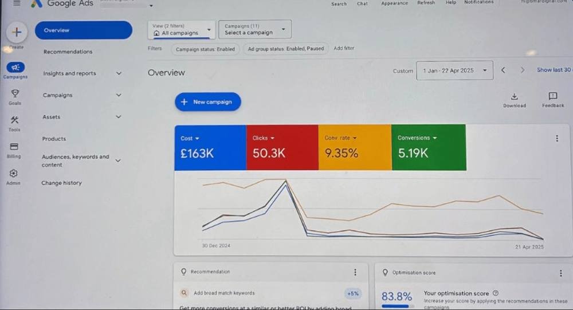The height and width of the screenshot is (310, 573).
Task: Click the green Conversions 5.19K tile
Action: [x=429, y=147]
